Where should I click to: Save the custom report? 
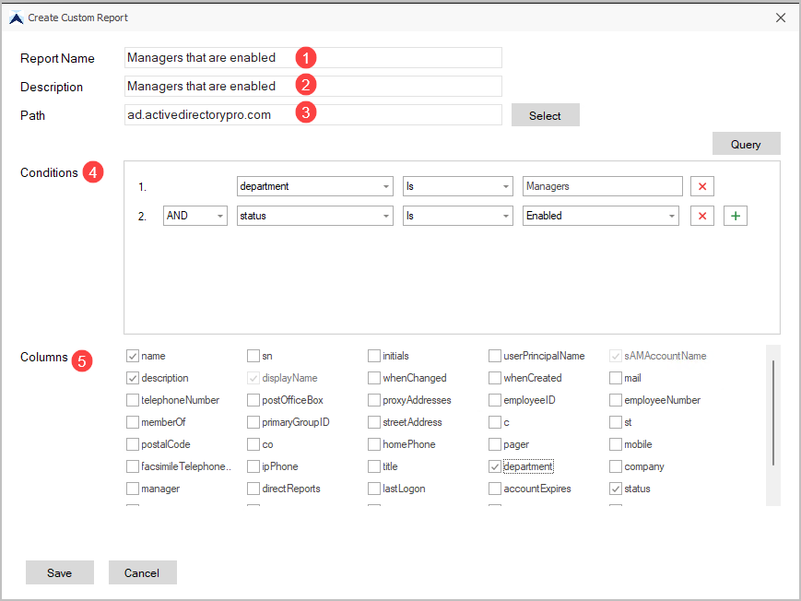[59, 572]
